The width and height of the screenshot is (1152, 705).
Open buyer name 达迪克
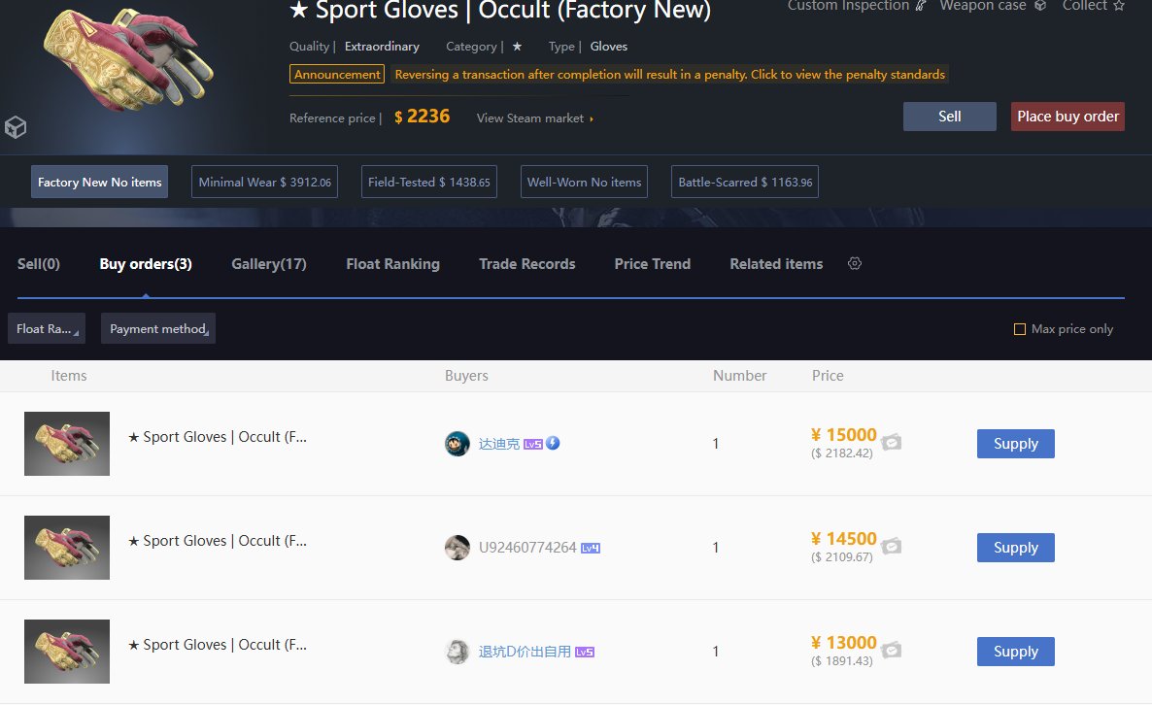[499, 444]
